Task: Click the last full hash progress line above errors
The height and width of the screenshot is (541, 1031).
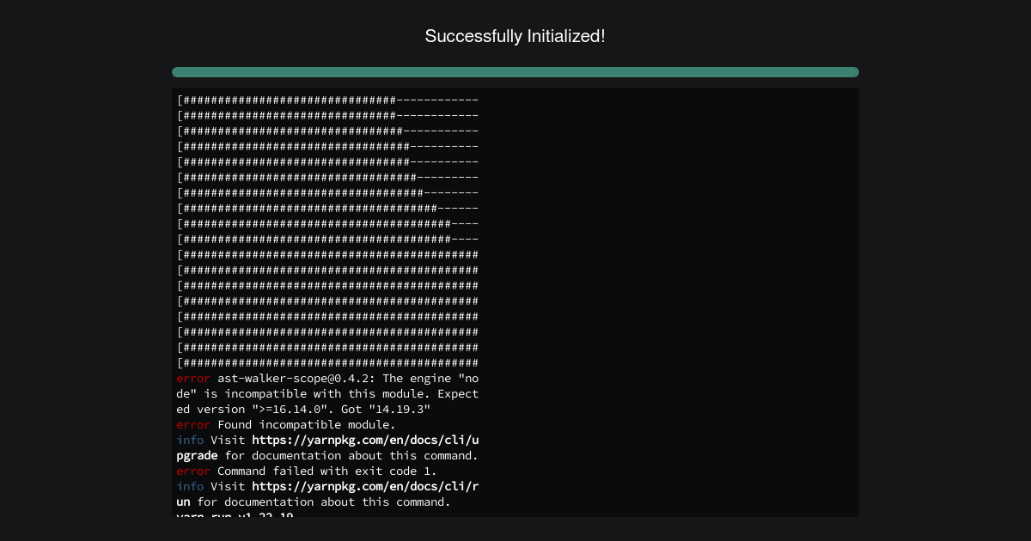Action: (327, 362)
